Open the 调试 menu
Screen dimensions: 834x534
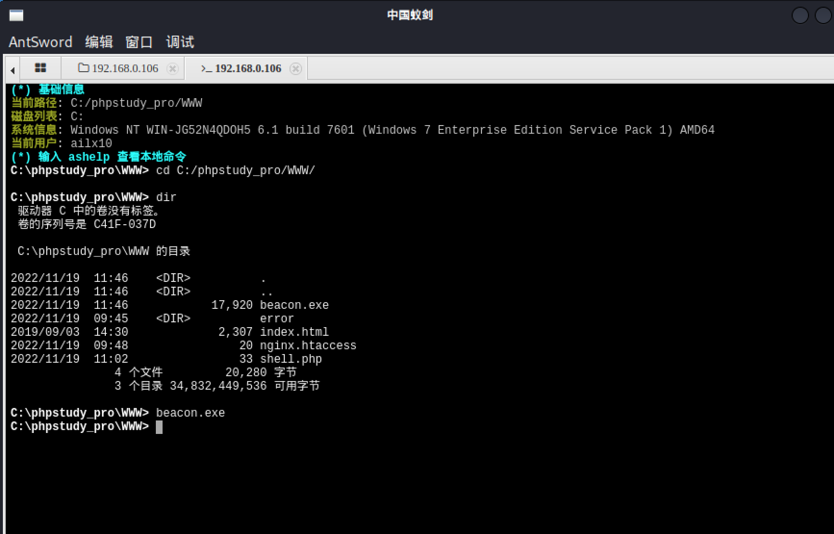(179, 42)
